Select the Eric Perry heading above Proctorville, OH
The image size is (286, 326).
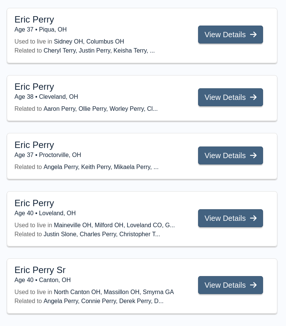pos(34,145)
